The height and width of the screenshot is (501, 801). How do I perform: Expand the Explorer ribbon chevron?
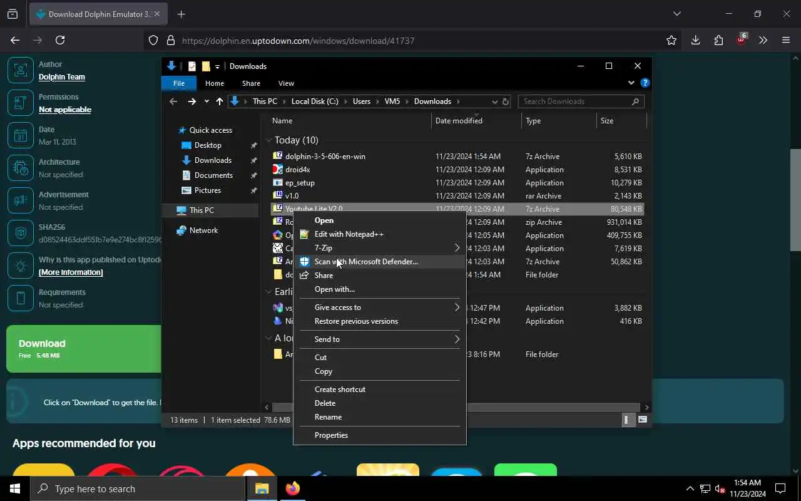point(631,83)
